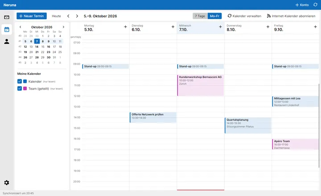Click the magenta Team color swatch
The width and height of the screenshot is (321, 196).
point(25,89)
